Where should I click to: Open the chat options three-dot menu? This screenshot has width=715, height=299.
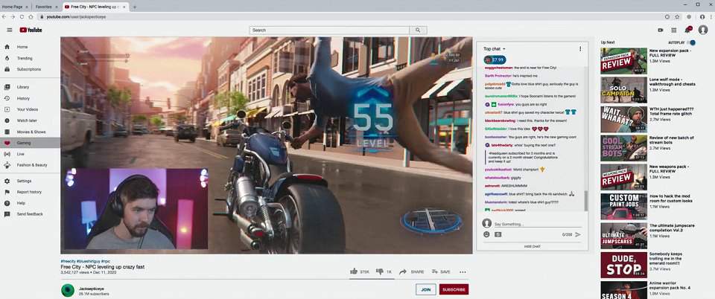tap(580, 48)
